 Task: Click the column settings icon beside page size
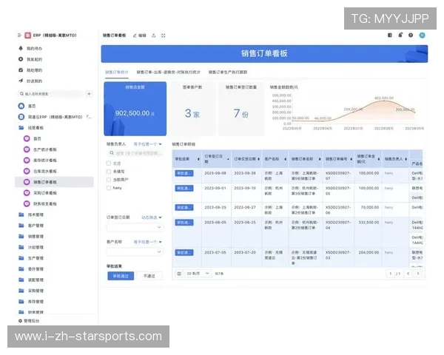179,274
